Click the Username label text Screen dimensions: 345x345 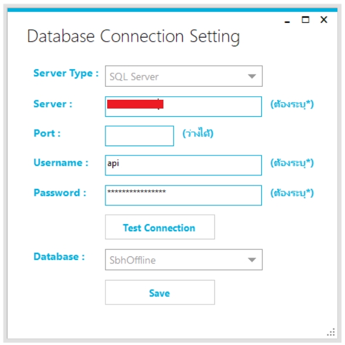pos(61,163)
